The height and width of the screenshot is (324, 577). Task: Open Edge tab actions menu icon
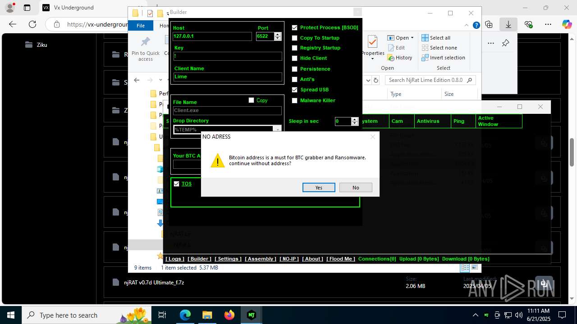tap(27, 8)
